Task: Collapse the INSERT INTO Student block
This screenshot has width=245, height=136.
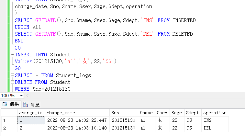Action: coord(12,54)
